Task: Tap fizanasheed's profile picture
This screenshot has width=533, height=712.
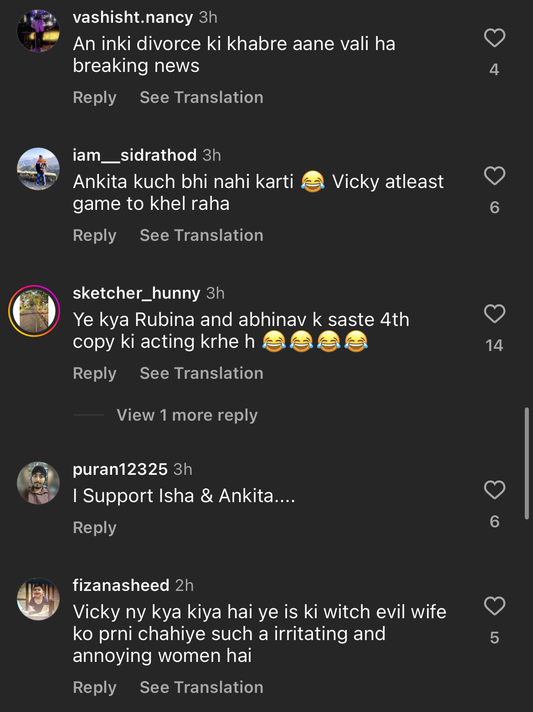Action: pyautogui.click(x=38, y=599)
